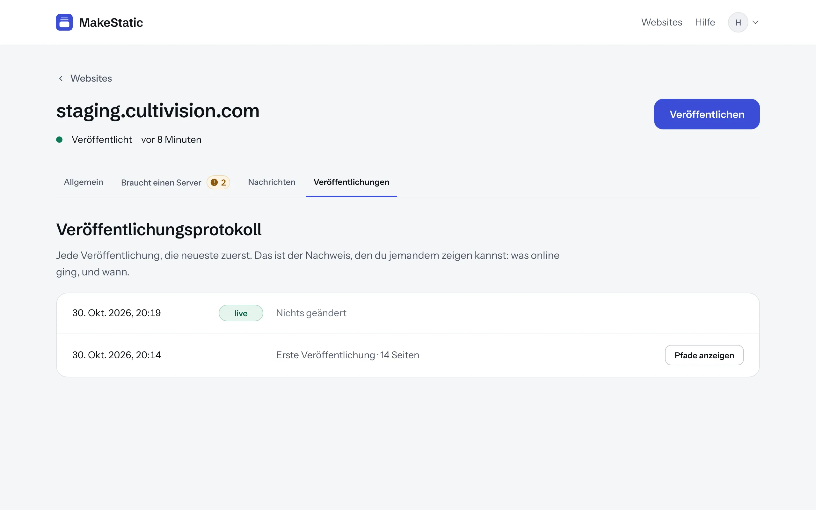Click the Veröffentlichen button
The height and width of the screenshot is (510, 816).
point(707,114)
